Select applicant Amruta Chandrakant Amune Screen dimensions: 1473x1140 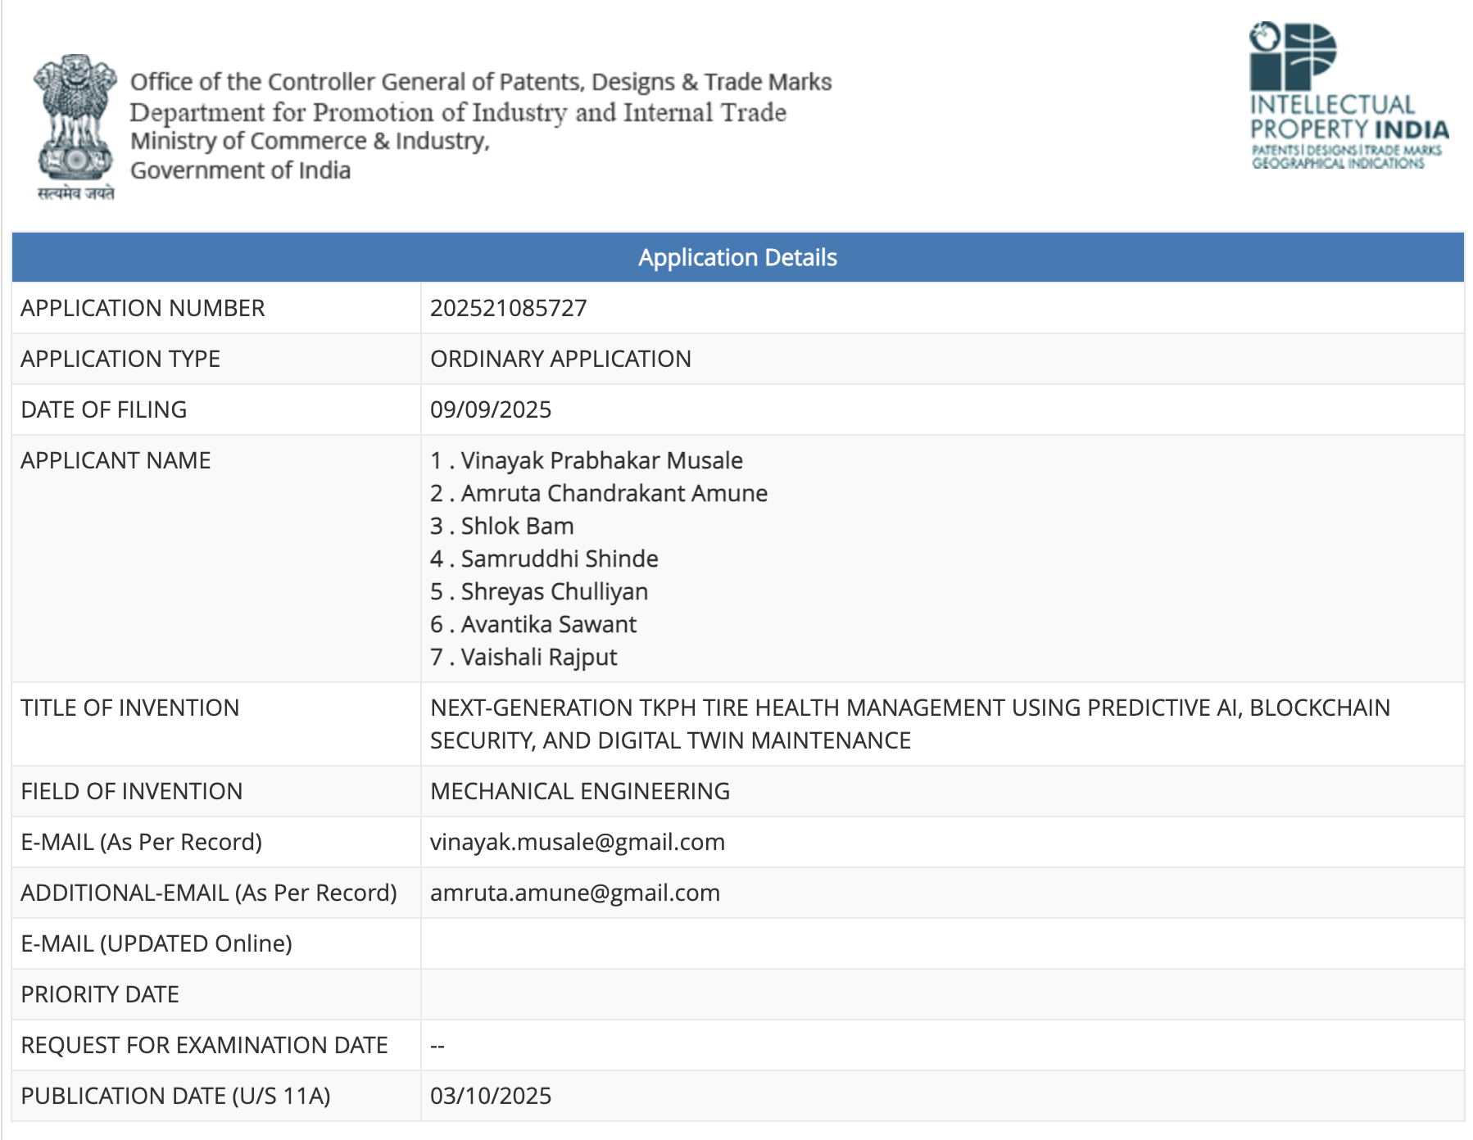(x=614, y=493)
